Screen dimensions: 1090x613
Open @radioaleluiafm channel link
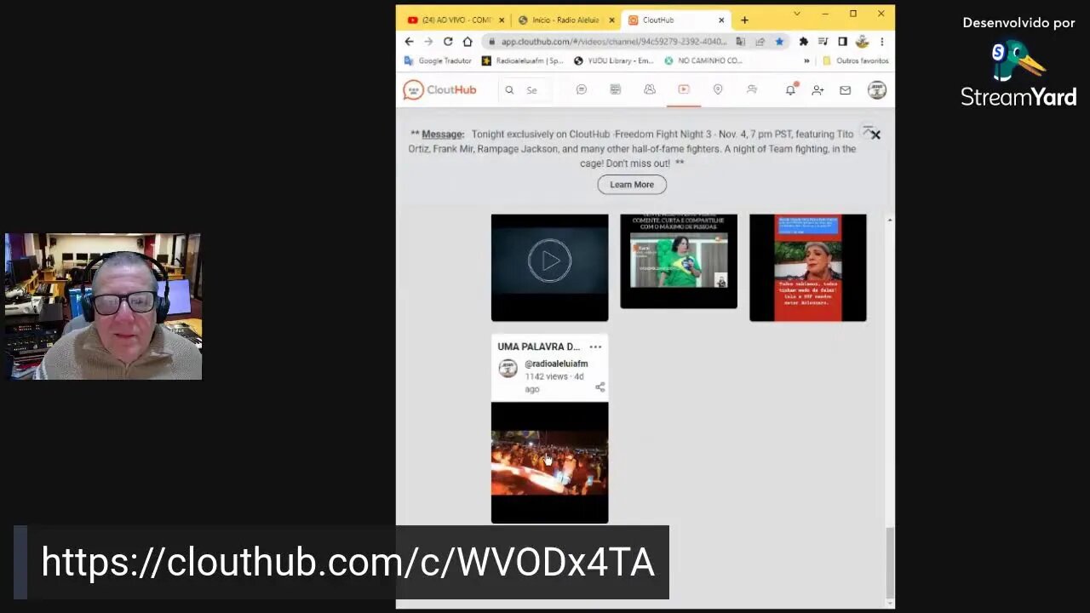(x=556, y=364)
